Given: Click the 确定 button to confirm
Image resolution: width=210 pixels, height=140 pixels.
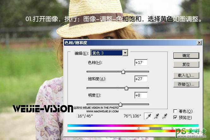Looking at the screenshot, I should click(x=186, y=56).
